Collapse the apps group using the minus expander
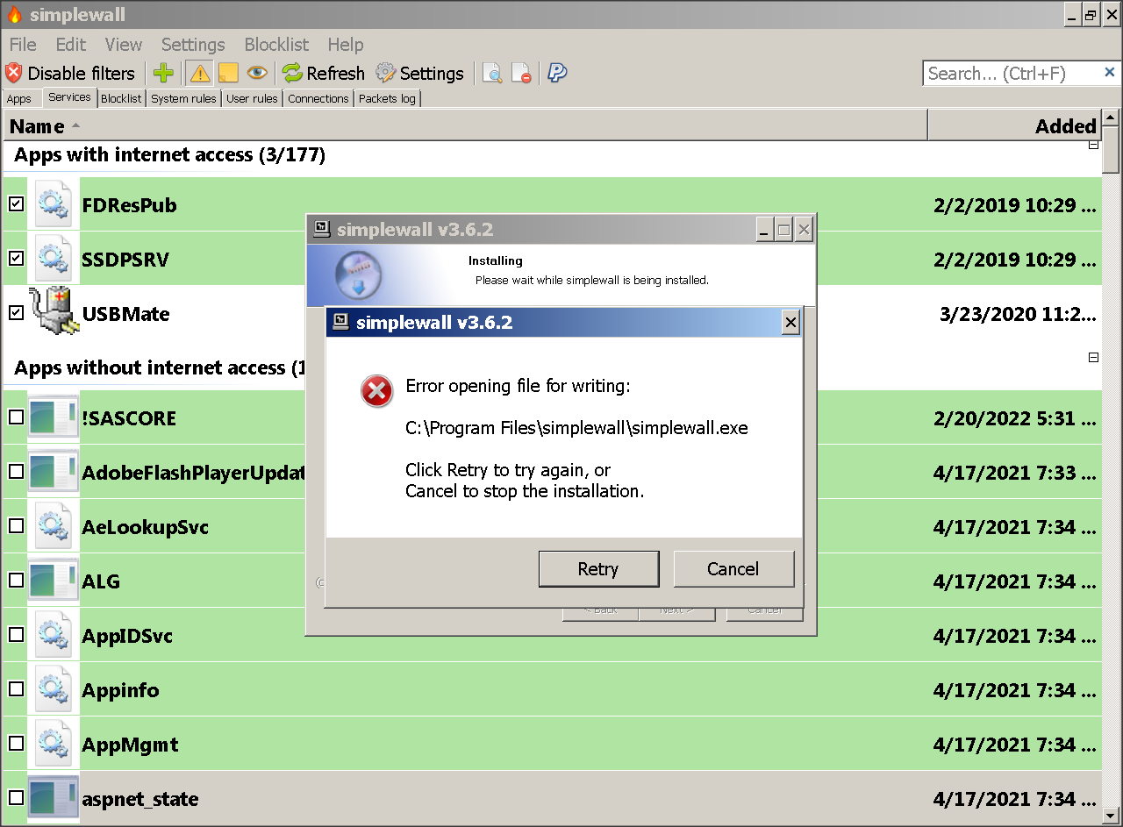1123x827 pixels. (x=1093, y=357)
